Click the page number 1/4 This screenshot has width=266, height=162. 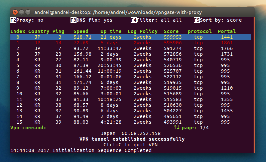pyautogui.click(x=204, y=128)
